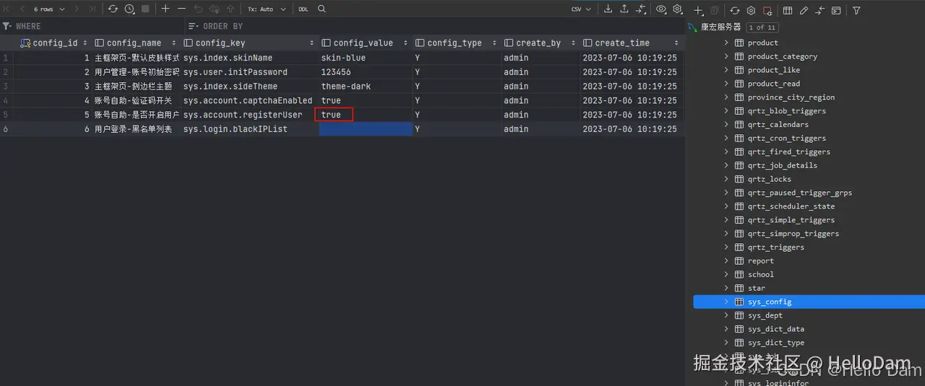The height and width of the screenshot is (386, 925).
Task: Open data source properties gear in database panel
Action: click(x=751, y=11)
